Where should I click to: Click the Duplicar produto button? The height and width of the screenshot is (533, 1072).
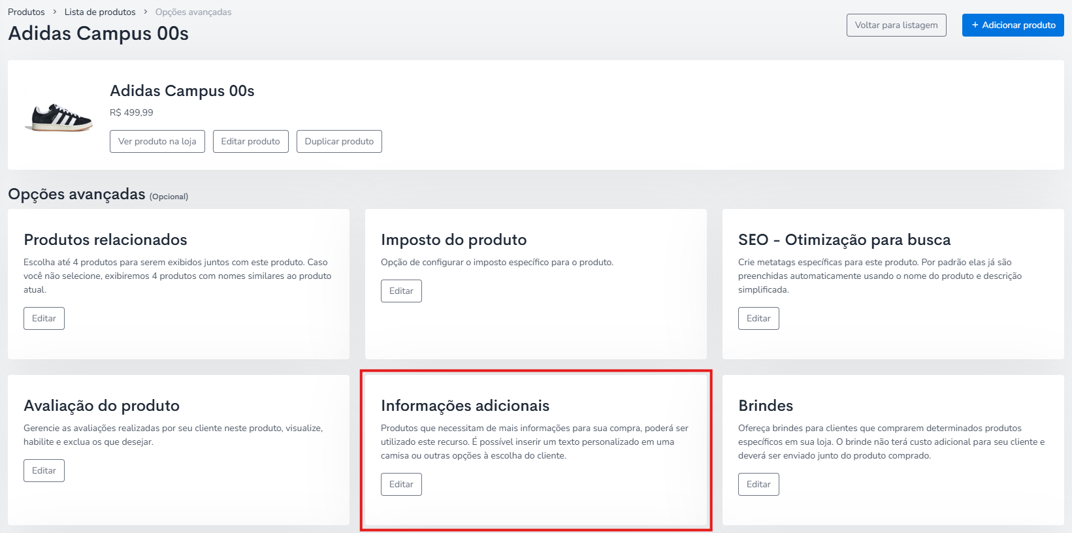coord(339,141)
